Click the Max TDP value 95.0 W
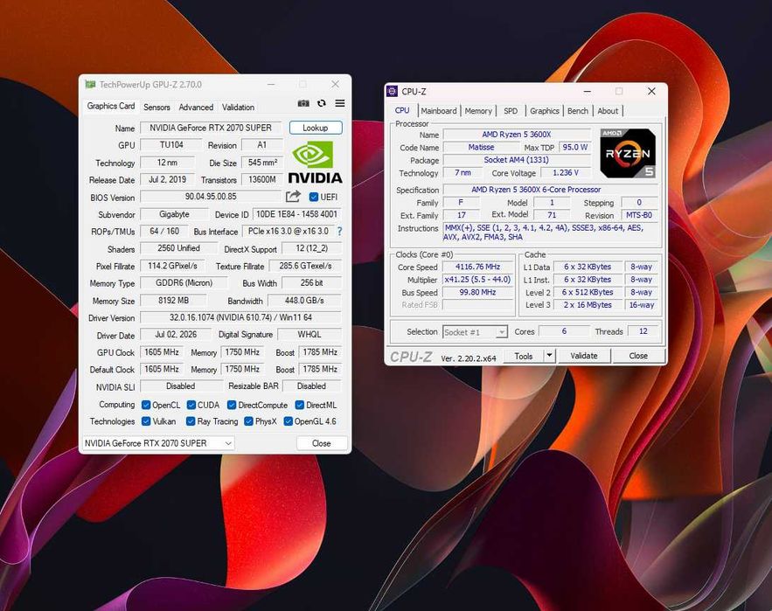Screen dimensions: 772x611 (575, 147)
